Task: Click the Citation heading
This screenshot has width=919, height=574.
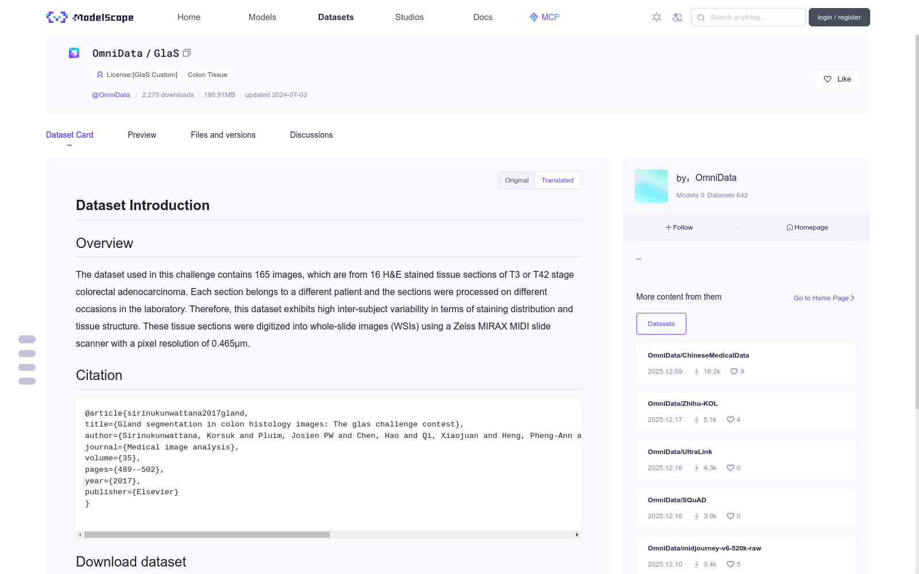Action: (x=99, y=375)
